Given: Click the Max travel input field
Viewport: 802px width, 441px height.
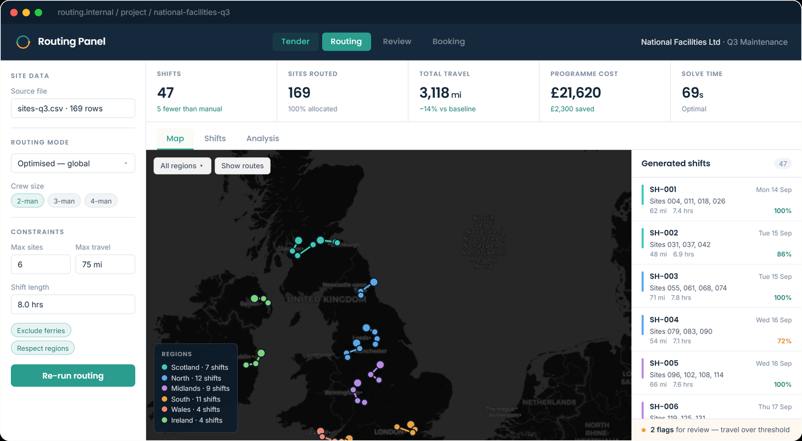Looking at the screenshot, I should click(x=105, y=264).
